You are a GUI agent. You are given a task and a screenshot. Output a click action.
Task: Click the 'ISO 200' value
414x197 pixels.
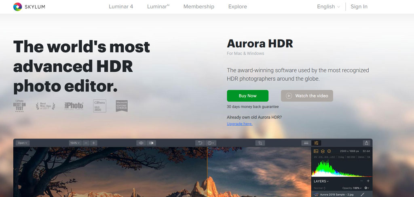pyautogui.click(x=351, y=157)
